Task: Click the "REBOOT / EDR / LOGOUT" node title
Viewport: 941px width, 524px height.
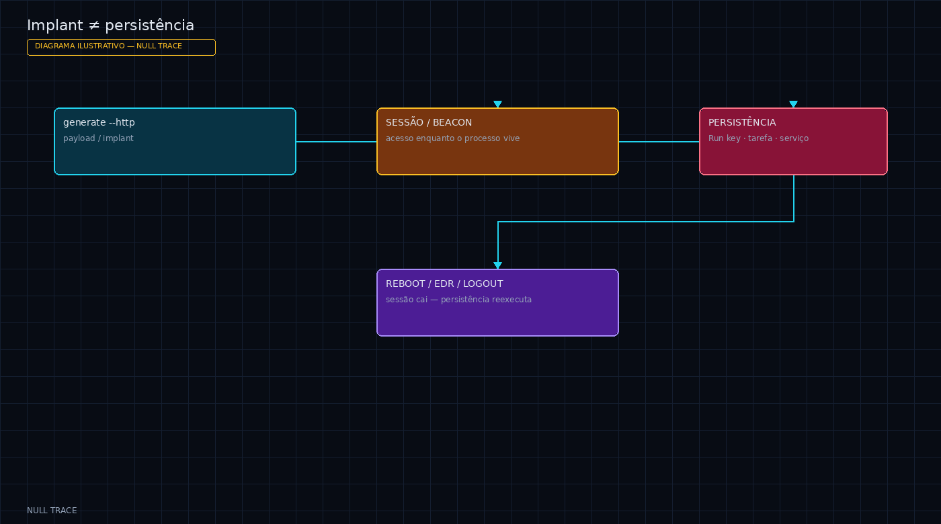Action: pyautogui.click(x=444, y=283)
